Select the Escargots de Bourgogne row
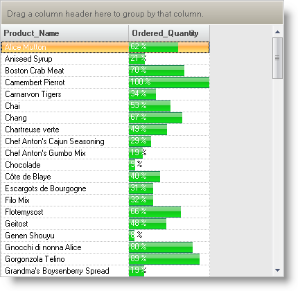 105,188
